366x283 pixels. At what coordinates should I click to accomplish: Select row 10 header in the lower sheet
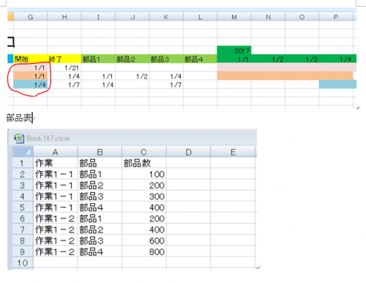click(x=23, y=263)
